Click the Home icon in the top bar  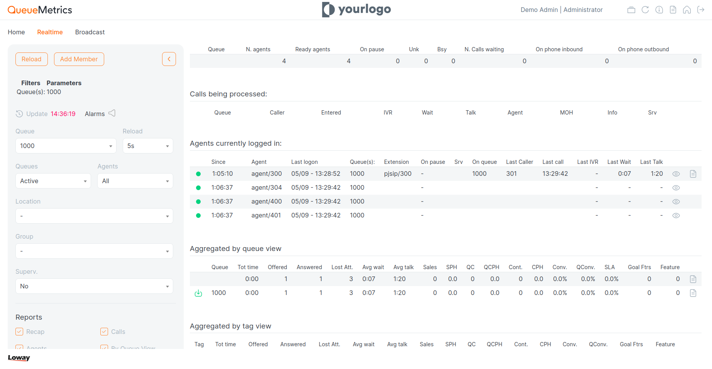[x=687, y=10]
